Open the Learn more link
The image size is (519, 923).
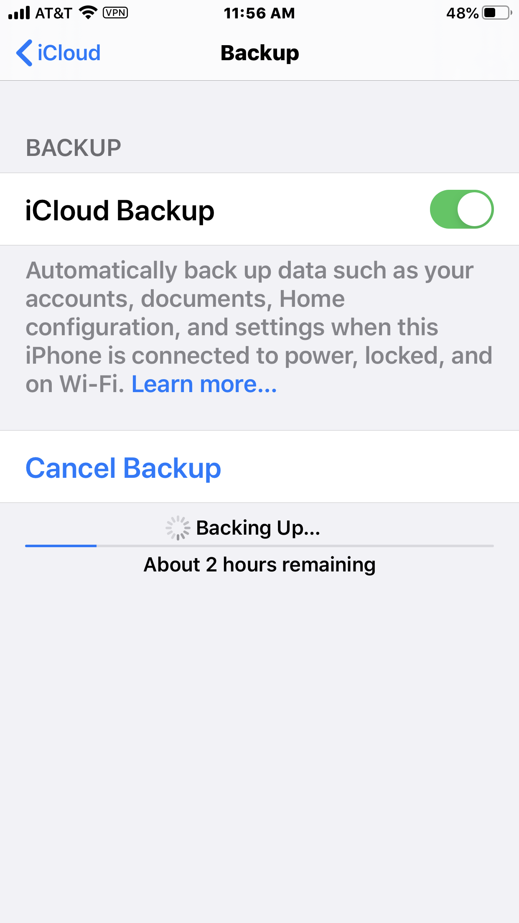pyautogui.click(x=204, y=384)
